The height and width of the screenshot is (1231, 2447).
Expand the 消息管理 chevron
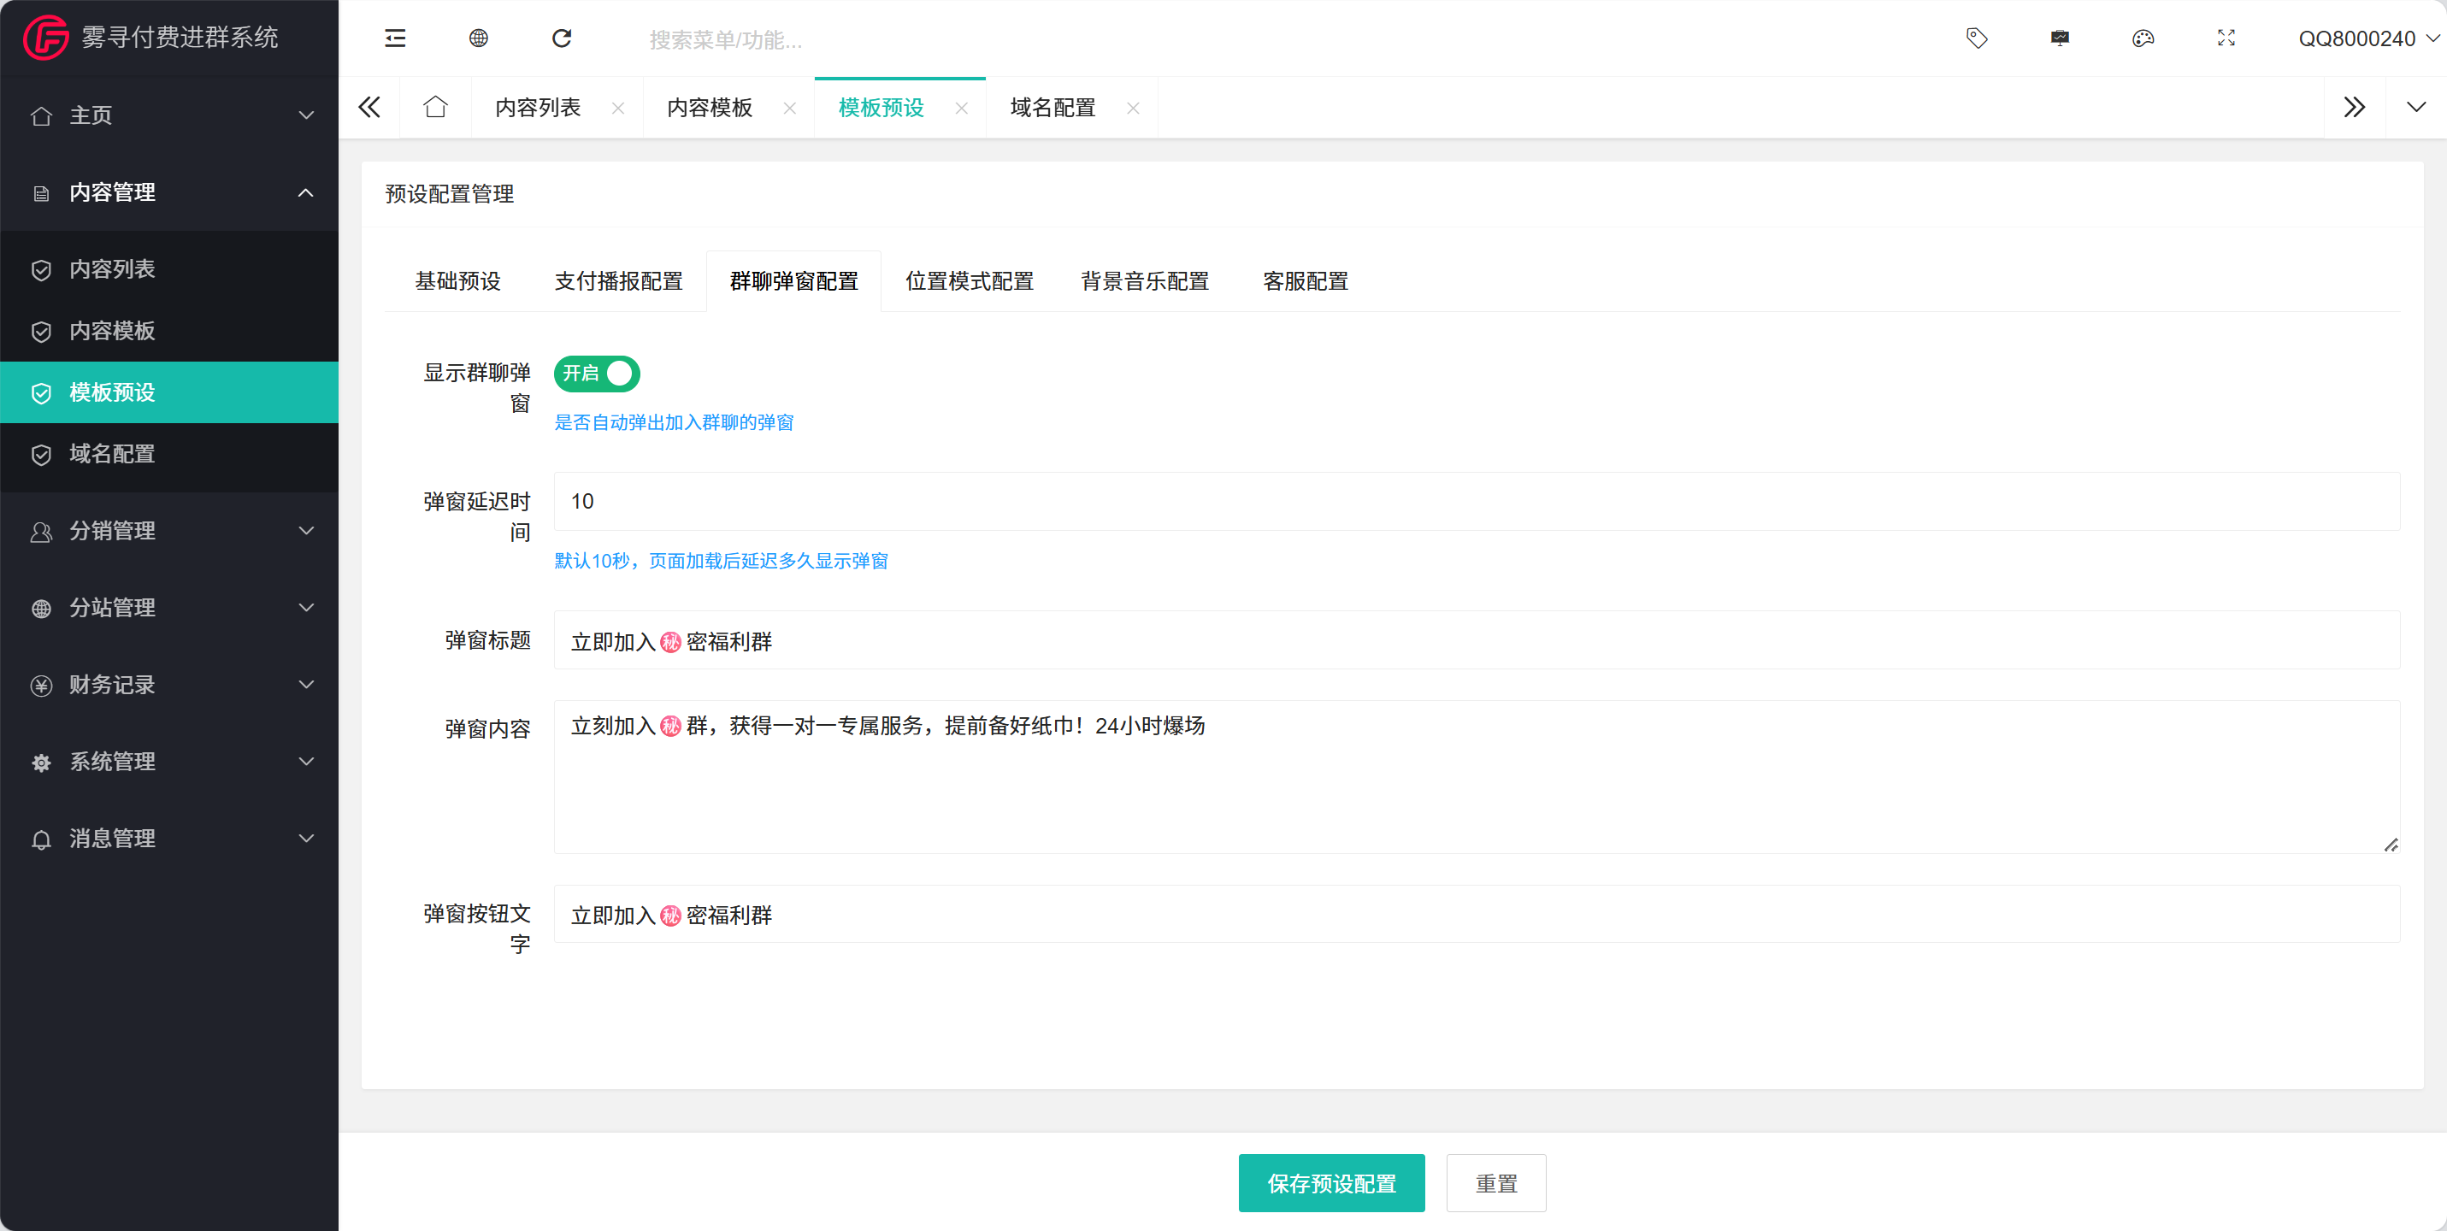[x=306, y=839]
